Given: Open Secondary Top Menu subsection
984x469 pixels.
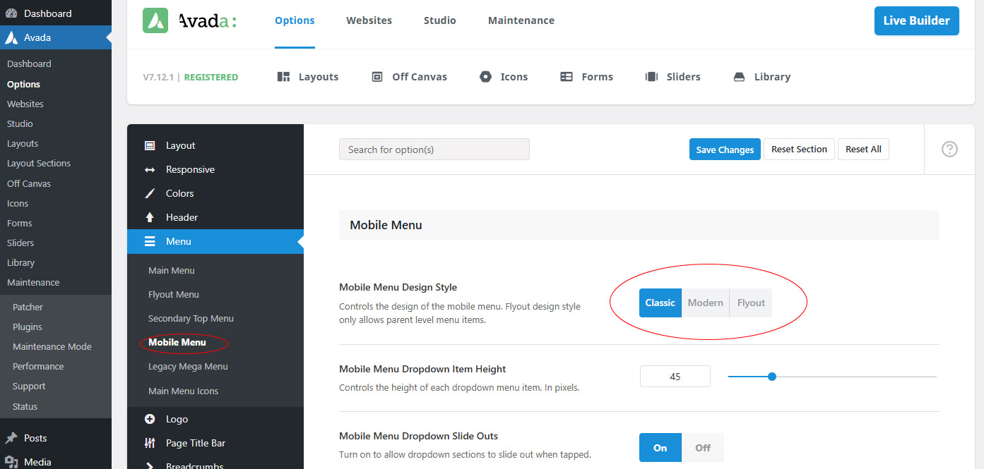Looking at the screenshot, I should tap(191, 318).
